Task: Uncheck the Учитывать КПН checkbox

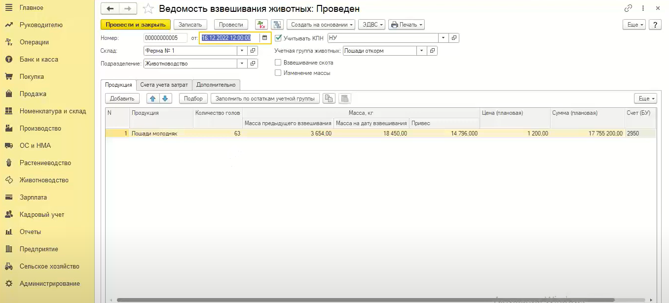Action: point(278,38)
